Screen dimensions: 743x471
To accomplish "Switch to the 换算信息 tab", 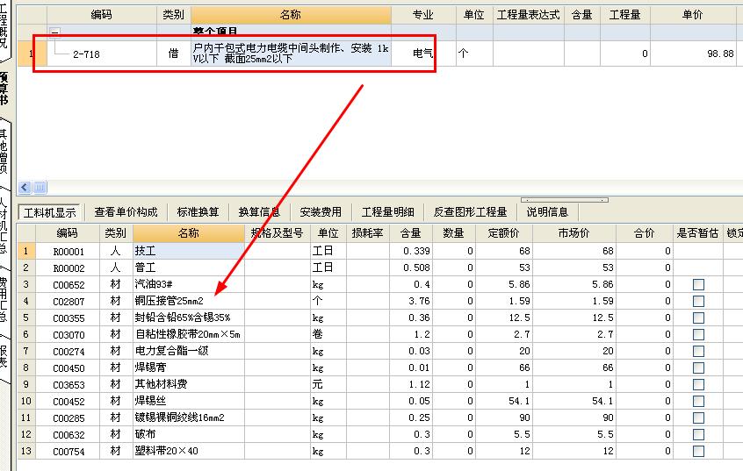I will [259, 212].
